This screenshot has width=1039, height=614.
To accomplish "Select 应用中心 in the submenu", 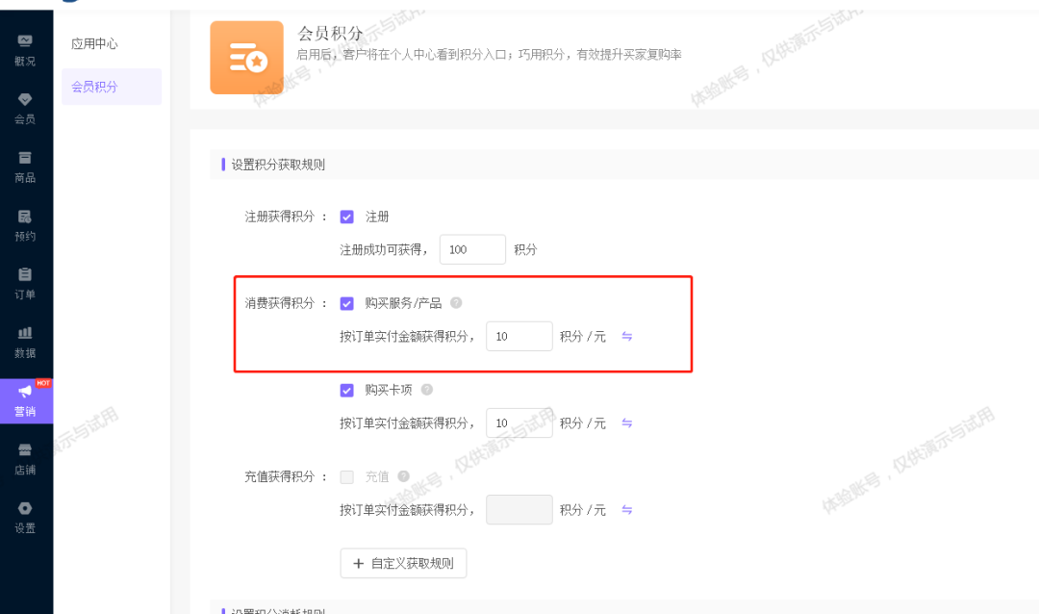I will click(x=94, y=44).
